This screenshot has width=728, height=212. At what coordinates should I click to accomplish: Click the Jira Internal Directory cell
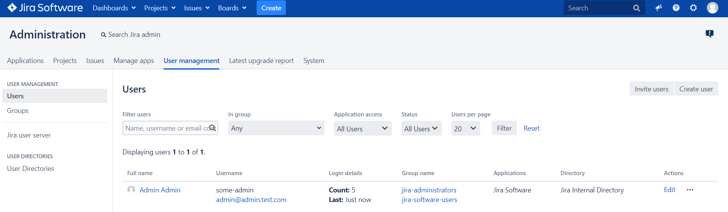point(592,190)
